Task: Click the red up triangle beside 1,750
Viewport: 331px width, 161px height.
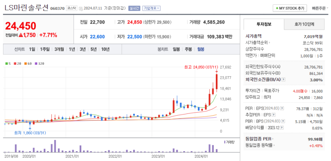Action: tap(21, 35)
